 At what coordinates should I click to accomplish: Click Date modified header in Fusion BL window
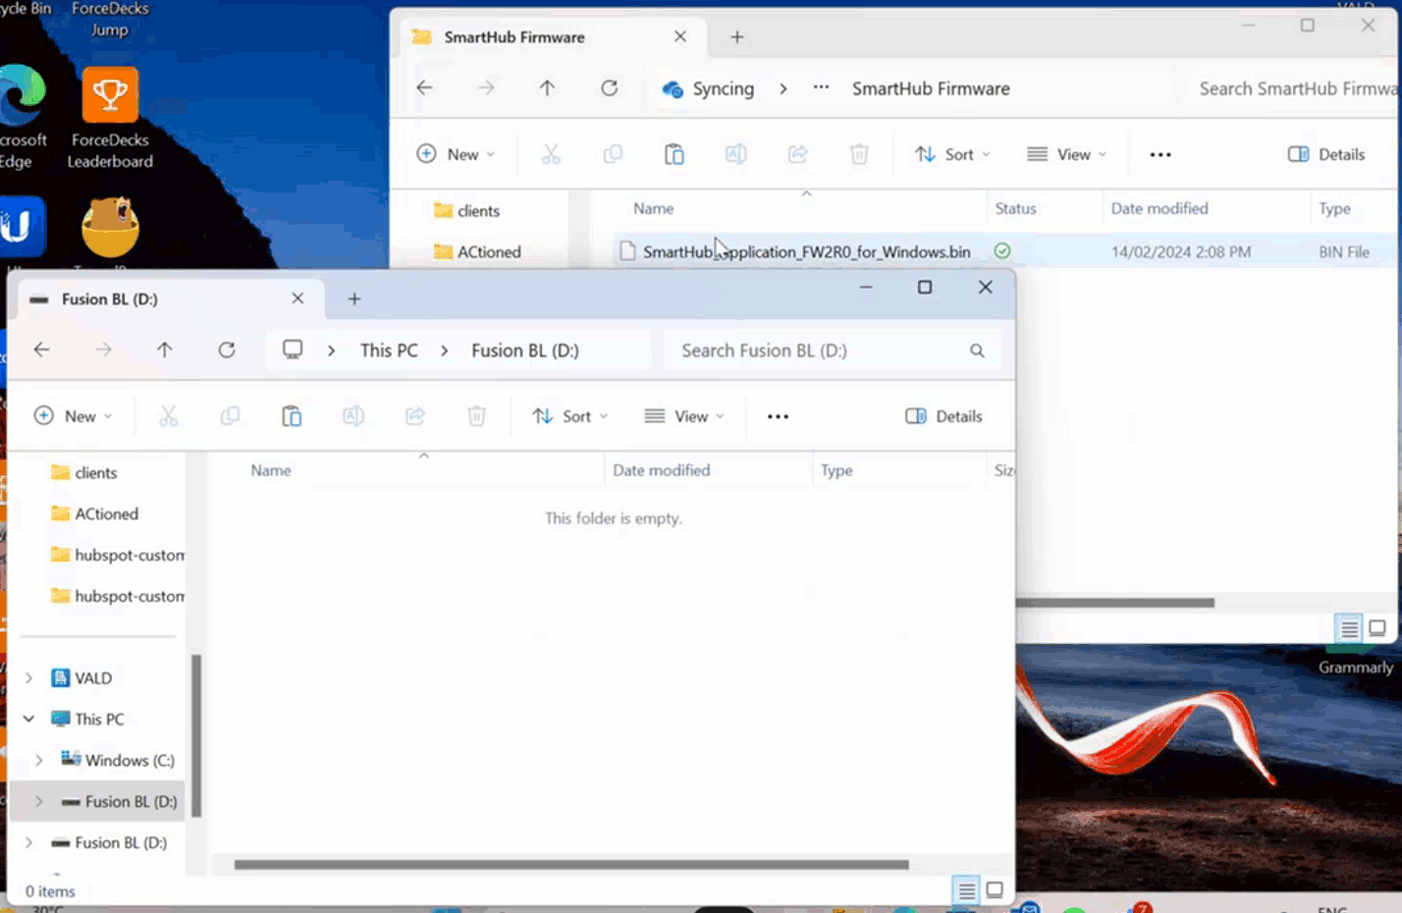661,470
